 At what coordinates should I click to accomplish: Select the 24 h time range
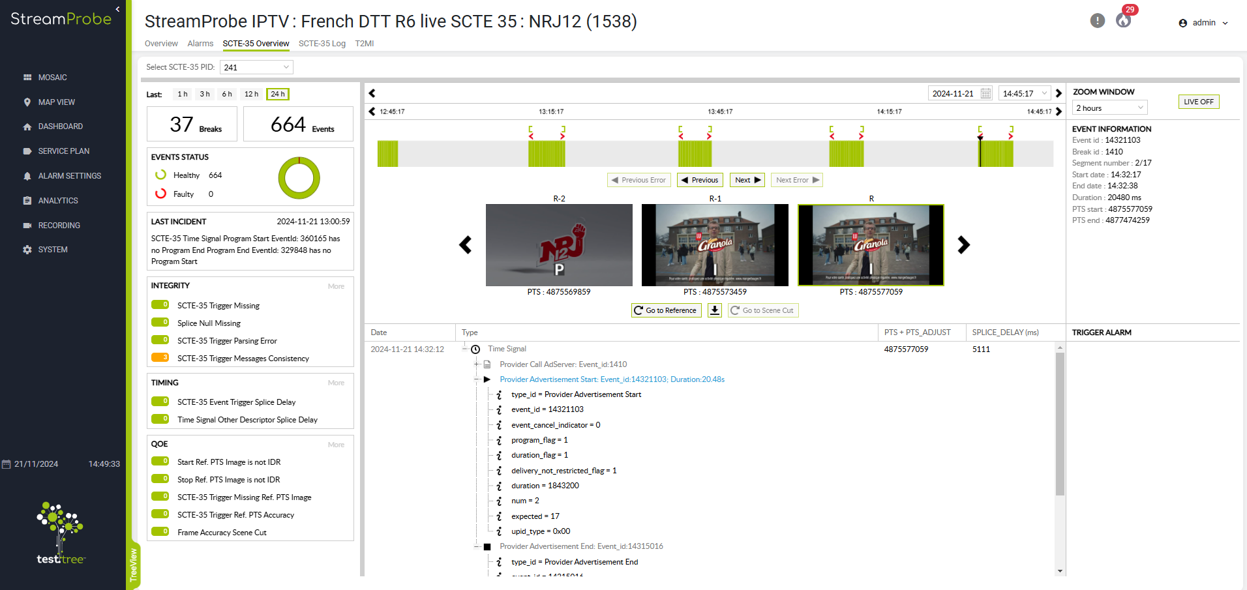[278, 94]
